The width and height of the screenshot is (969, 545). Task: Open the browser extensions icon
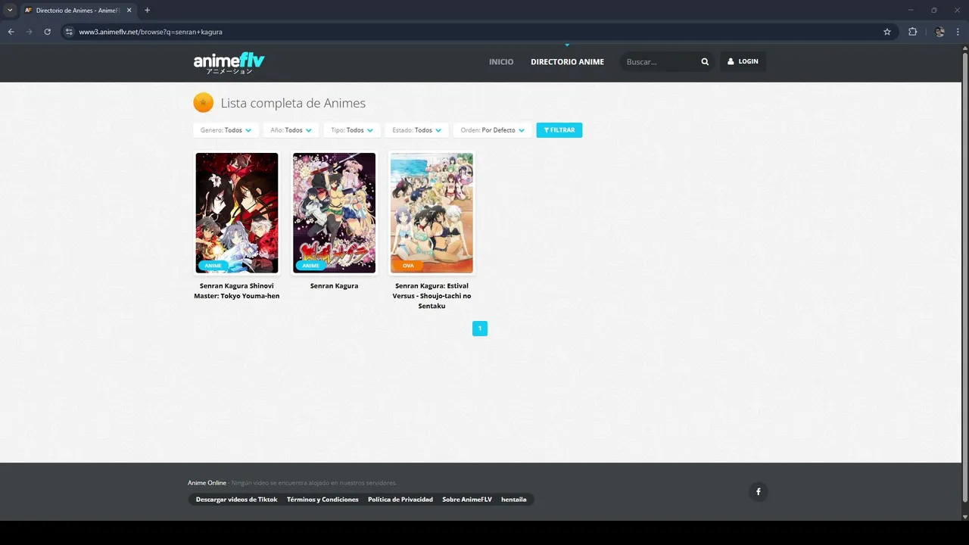912,32
